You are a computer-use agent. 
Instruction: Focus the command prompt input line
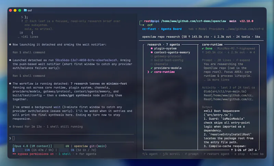click(72, 138)
